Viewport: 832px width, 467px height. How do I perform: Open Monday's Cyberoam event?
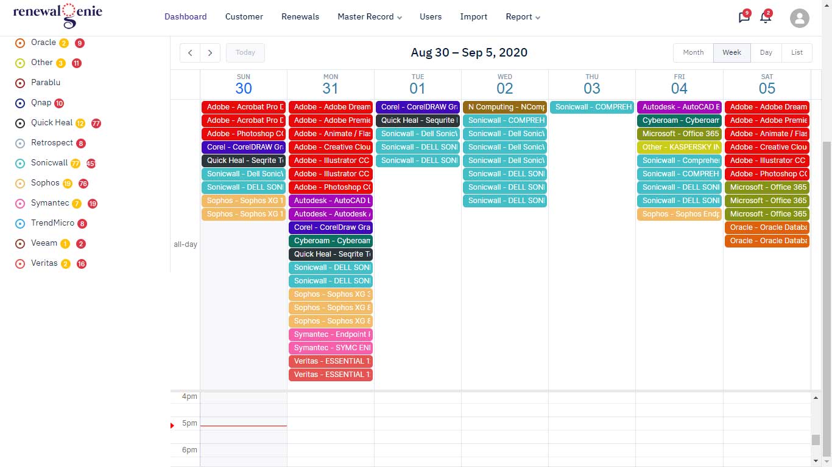point(331,241)
